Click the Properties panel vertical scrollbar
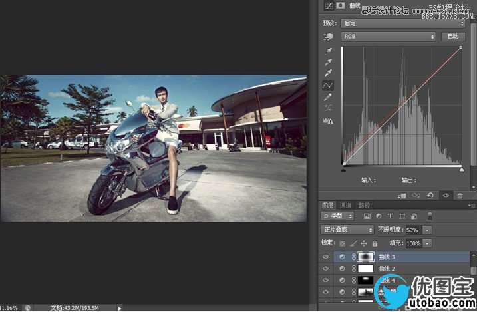 point(474,94)
